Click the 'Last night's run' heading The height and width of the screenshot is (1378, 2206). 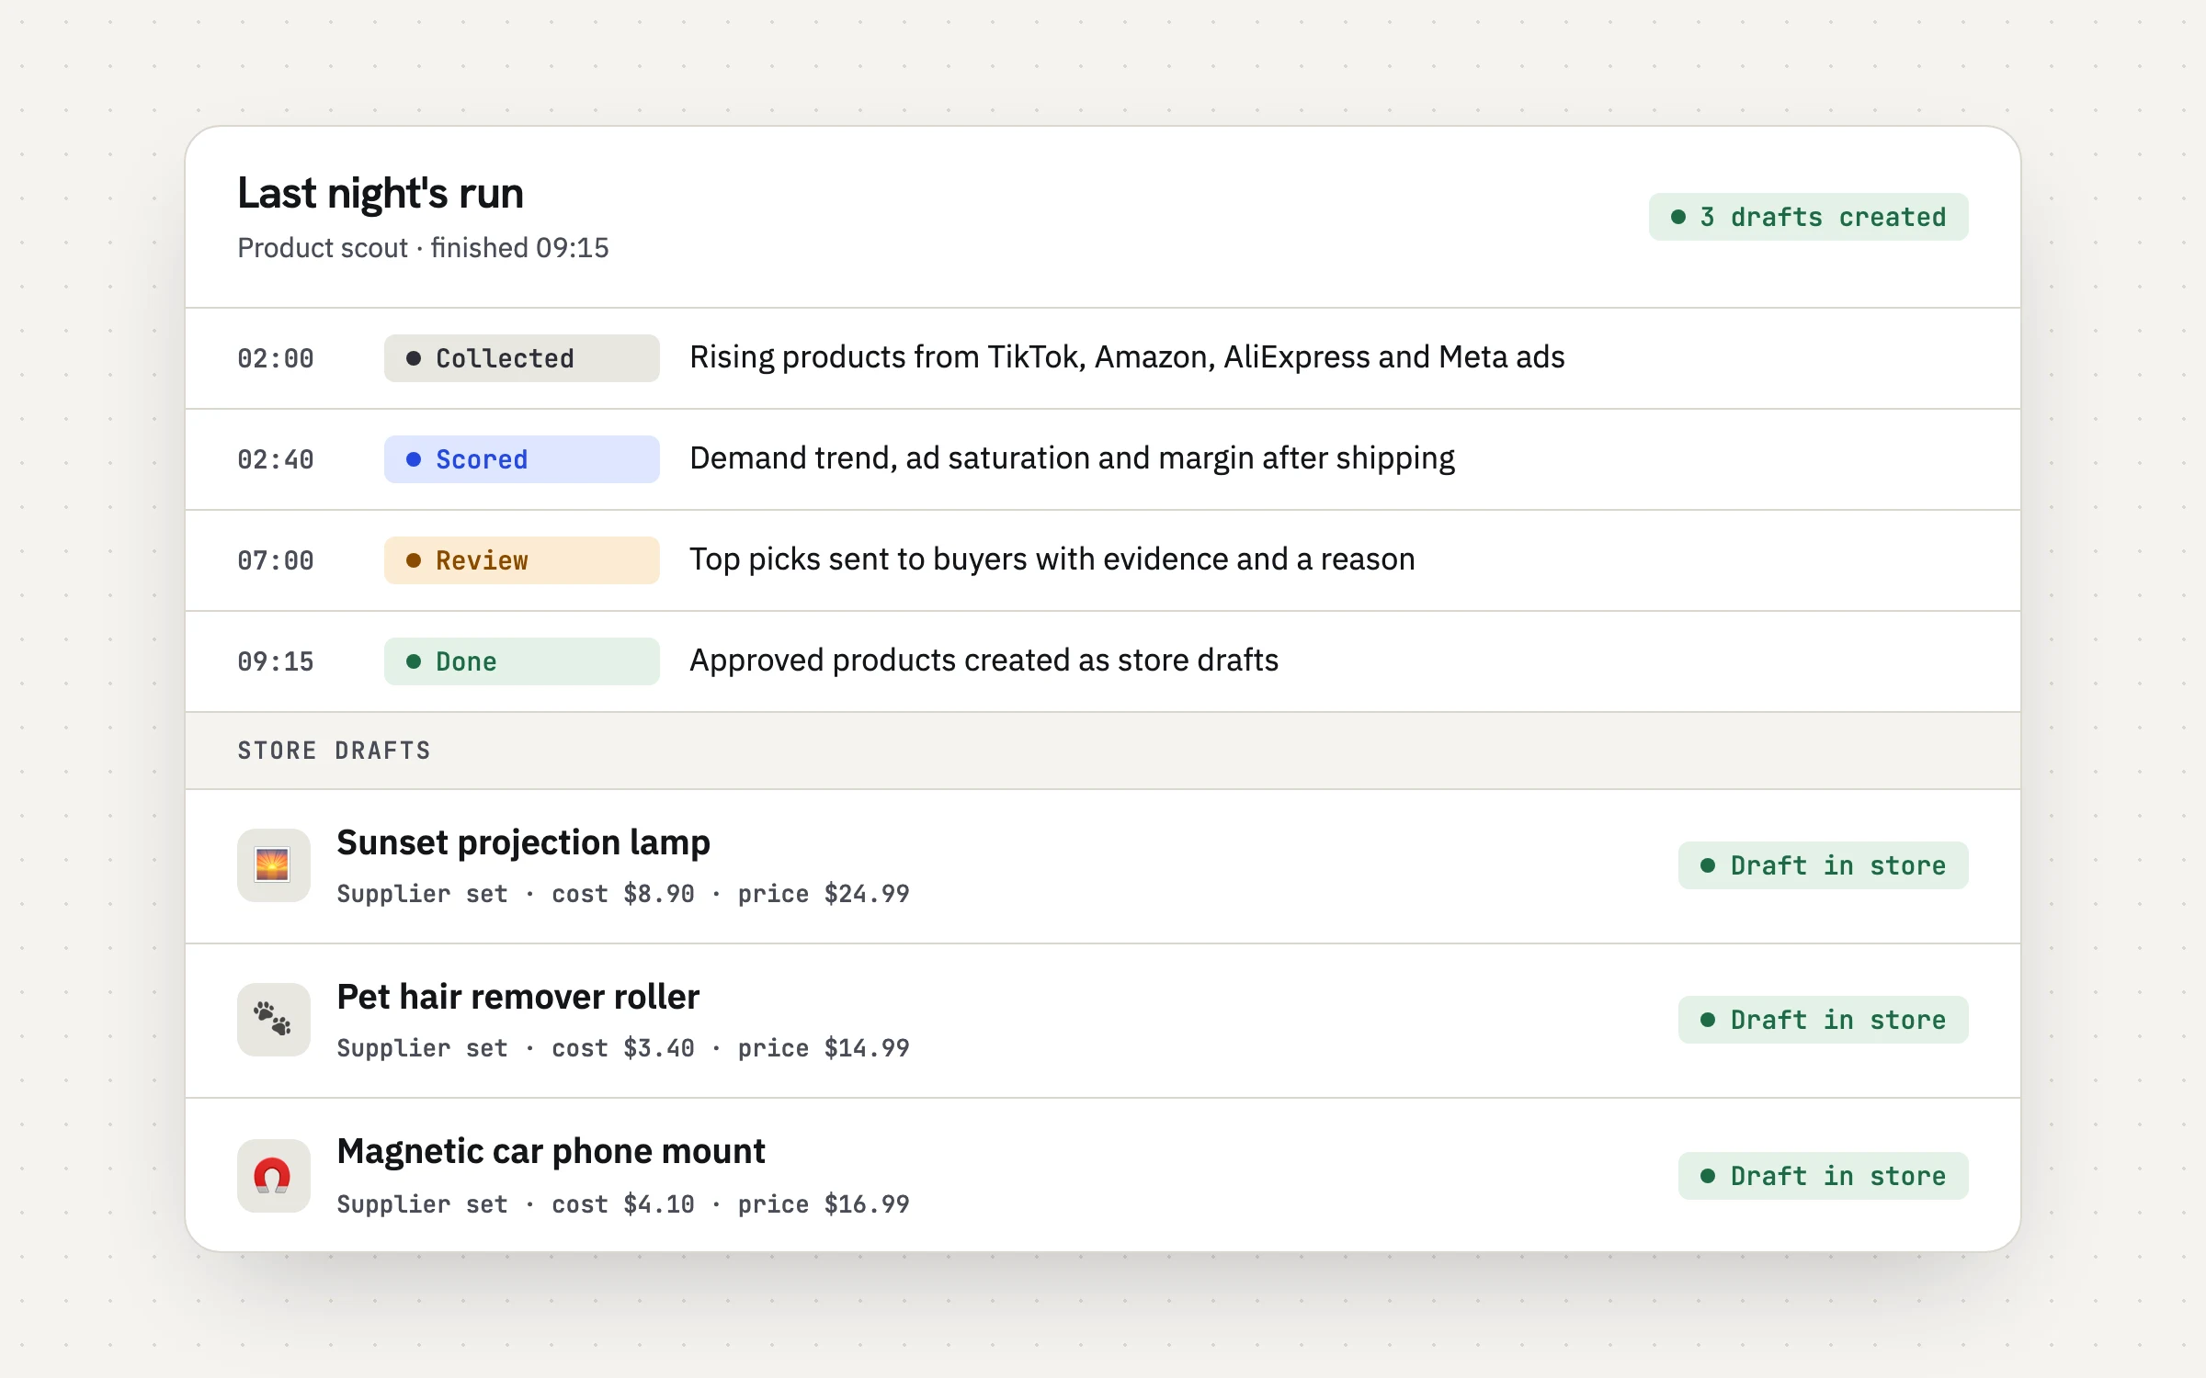pyautogui.click(x=381, y=194)
